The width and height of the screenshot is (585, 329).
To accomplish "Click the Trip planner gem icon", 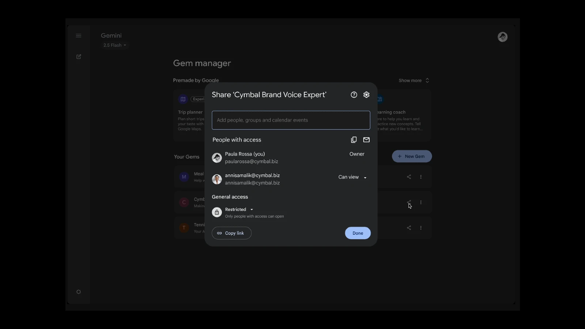I will click(x=183, y=99).
